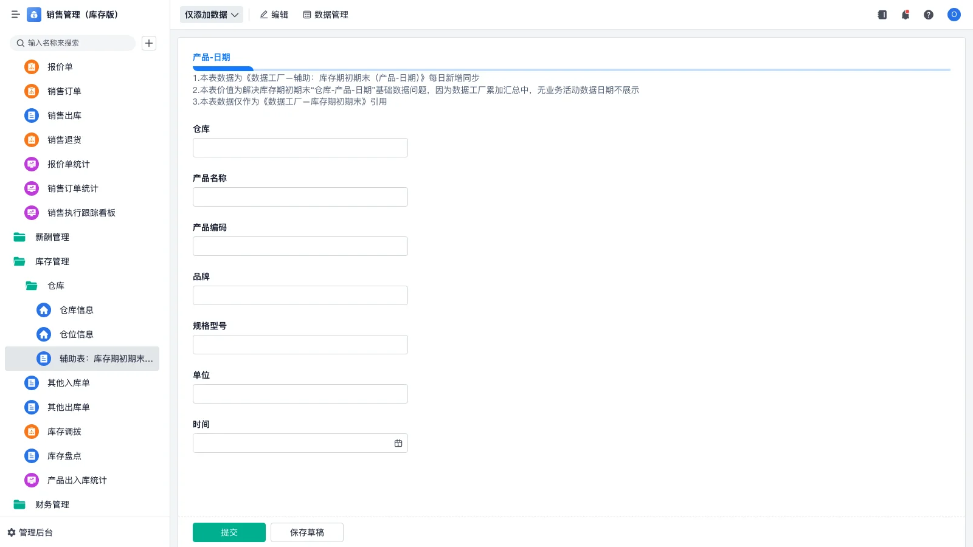The height and width of the screenshot is (547, 973).
Task: Select 销售出库 from the sidebar
Action: point(64,115)
